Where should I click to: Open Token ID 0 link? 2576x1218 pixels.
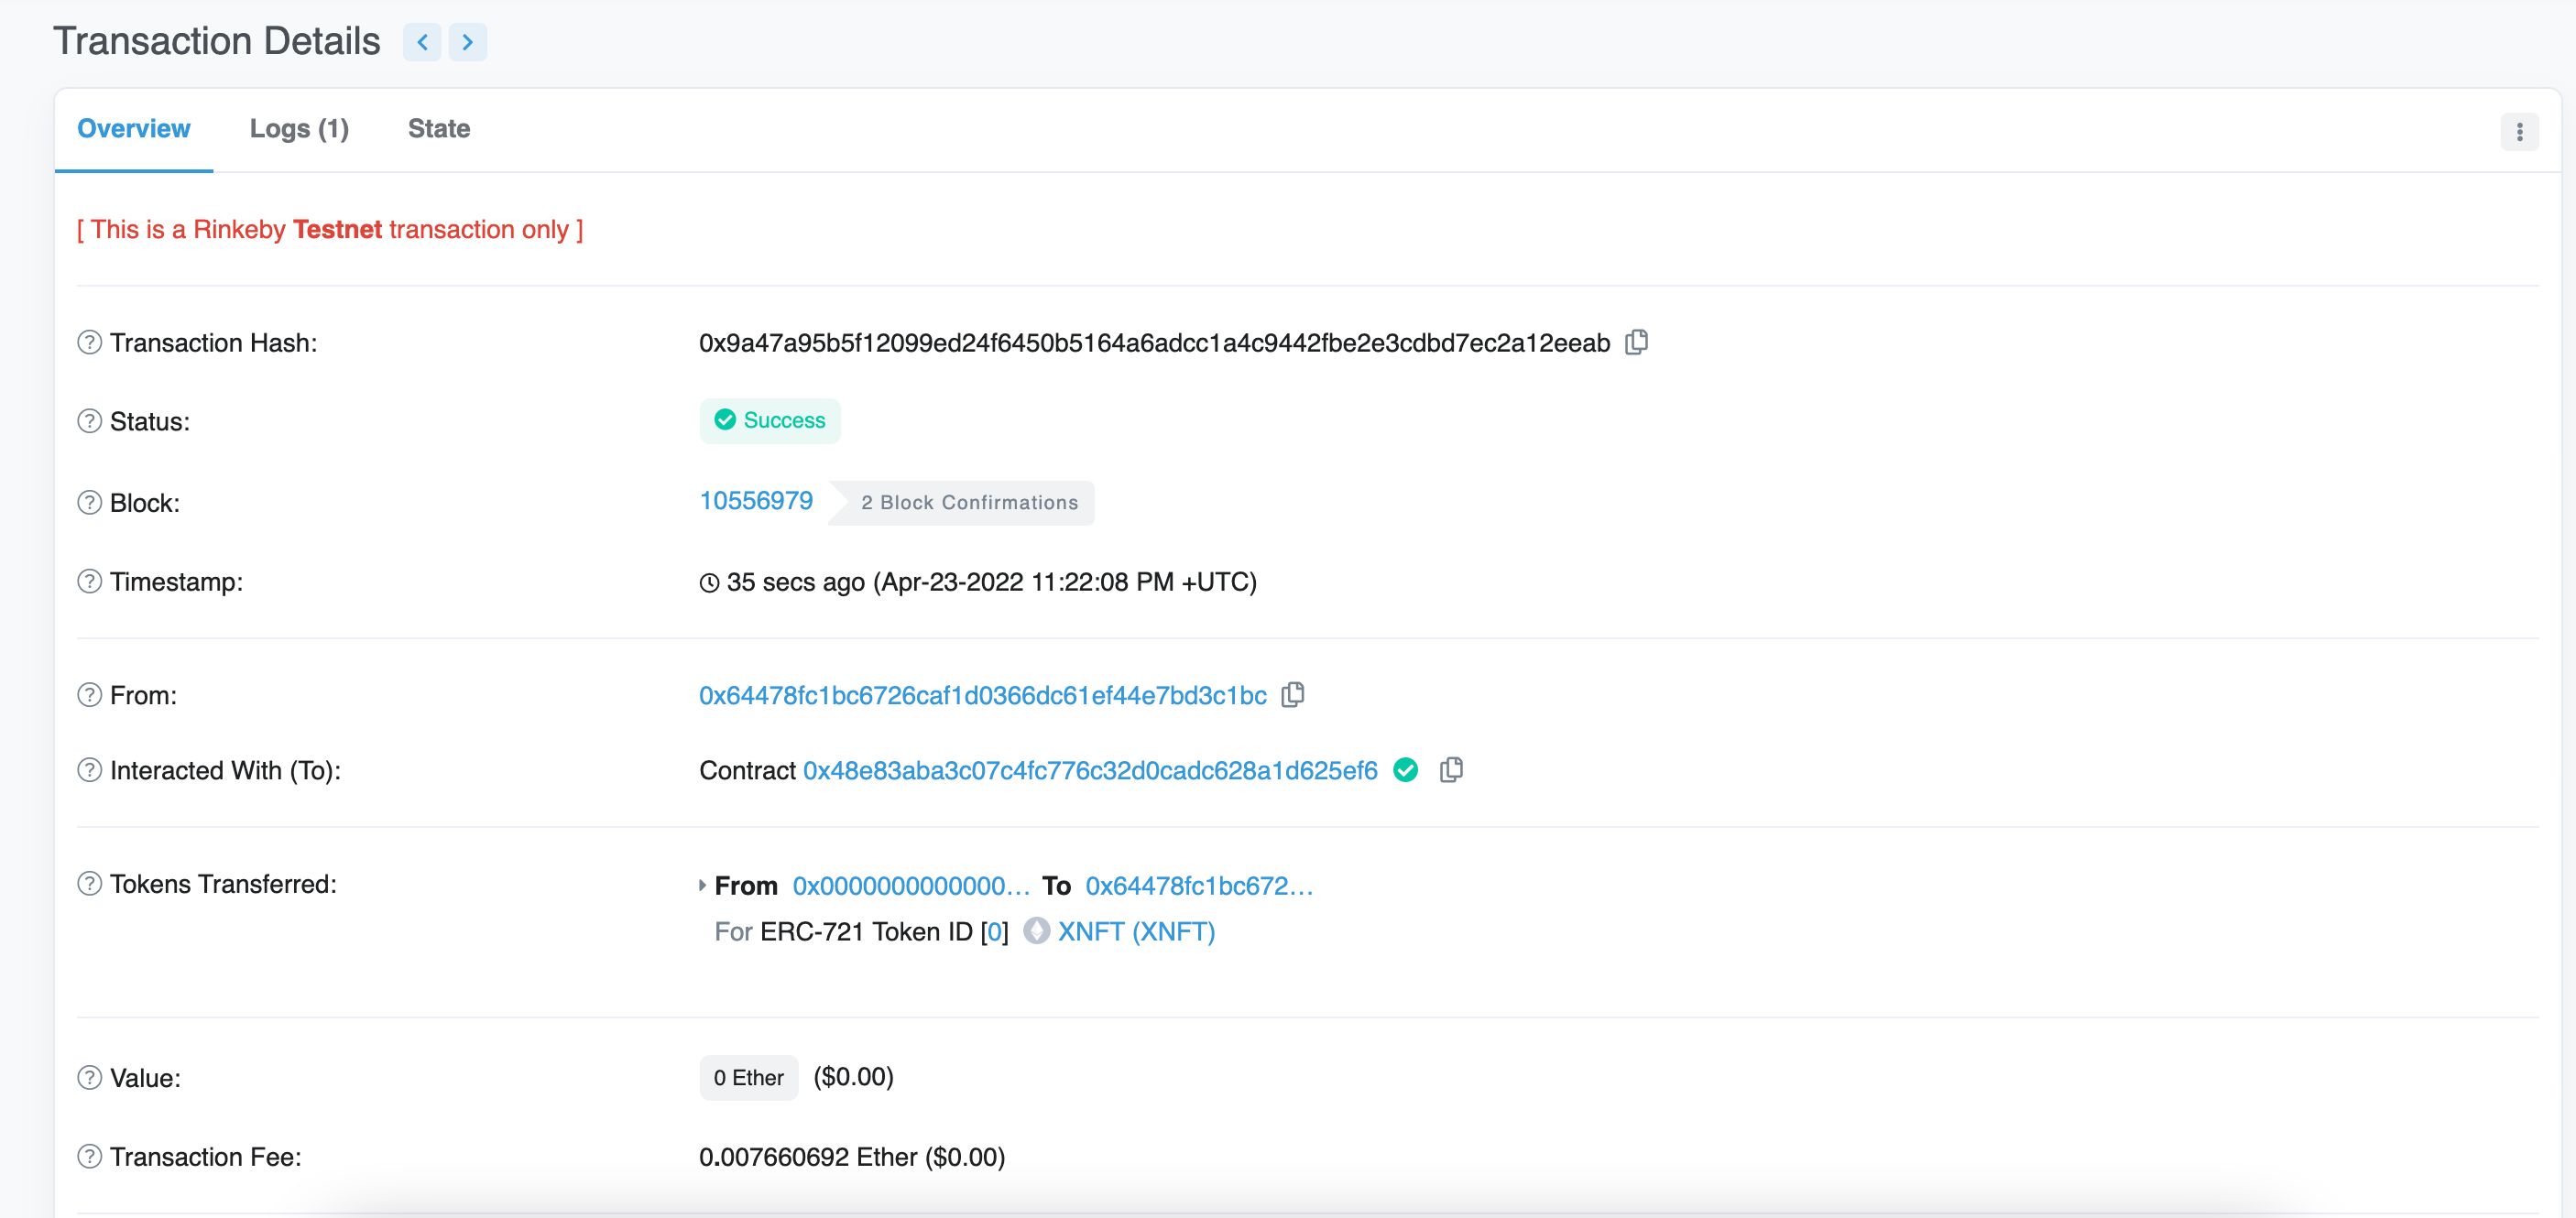[994, 932]
